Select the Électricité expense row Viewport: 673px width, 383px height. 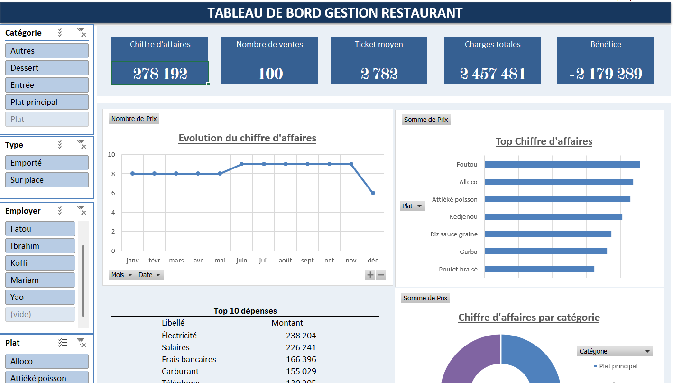click(x=245, y=336)
